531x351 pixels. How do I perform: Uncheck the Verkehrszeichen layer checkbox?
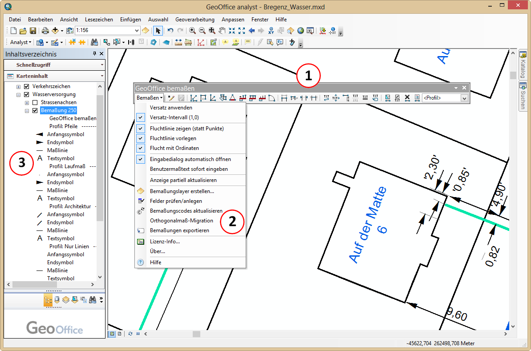(x=26, y=86)
